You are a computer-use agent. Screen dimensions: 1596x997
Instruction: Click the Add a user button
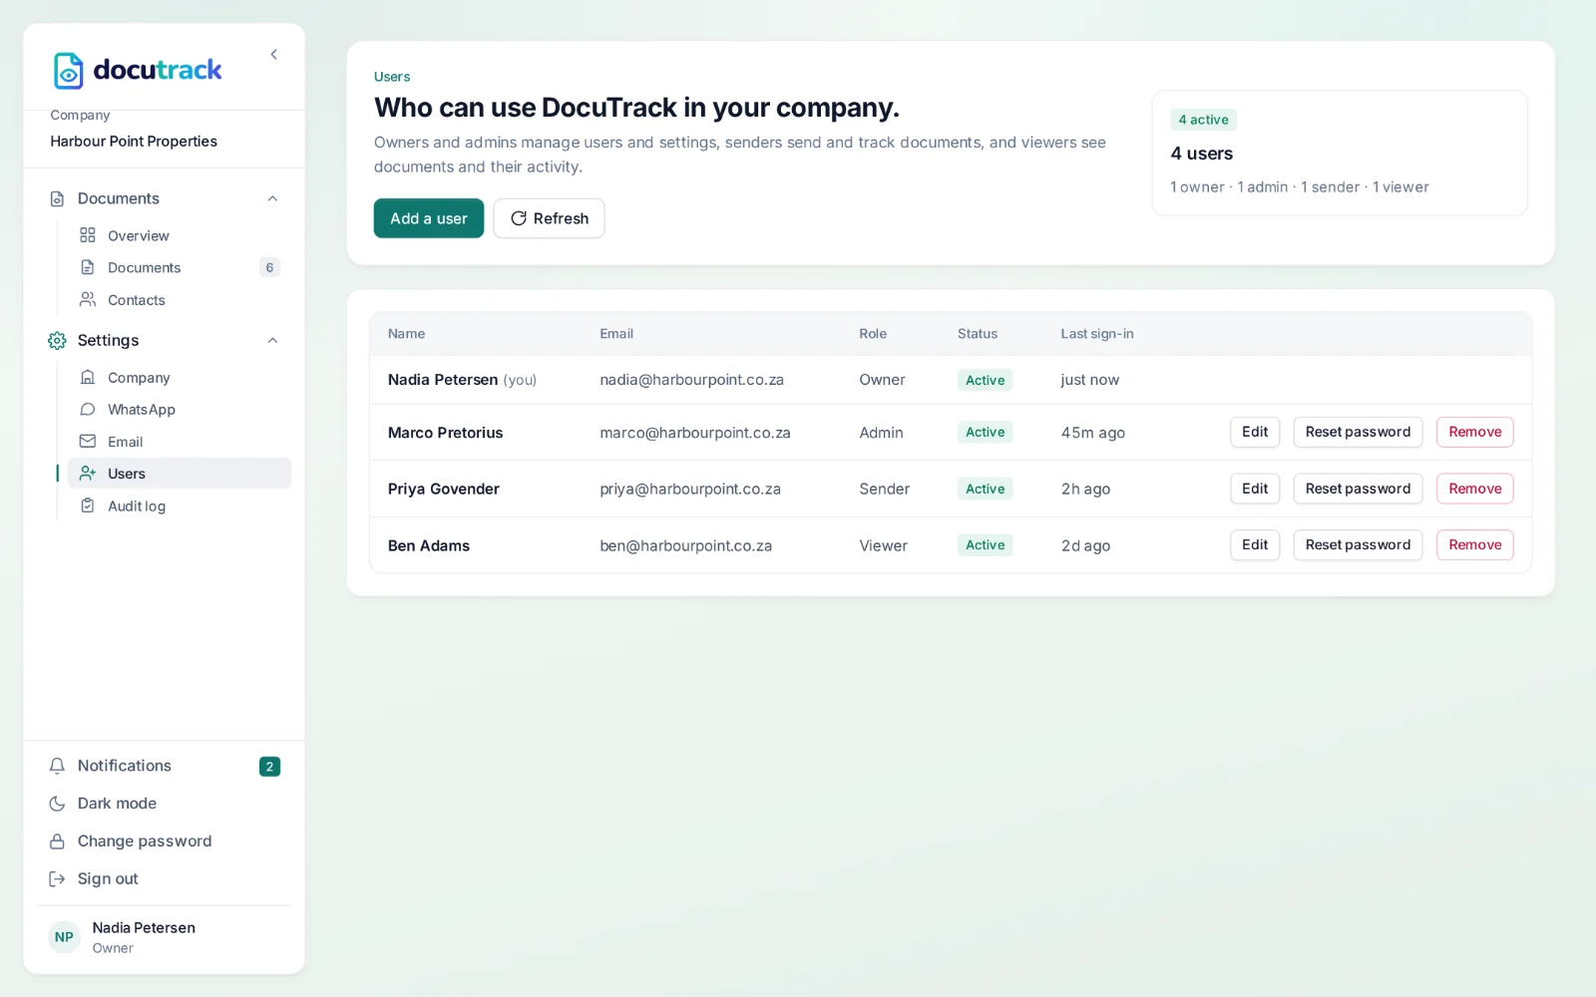429,218
